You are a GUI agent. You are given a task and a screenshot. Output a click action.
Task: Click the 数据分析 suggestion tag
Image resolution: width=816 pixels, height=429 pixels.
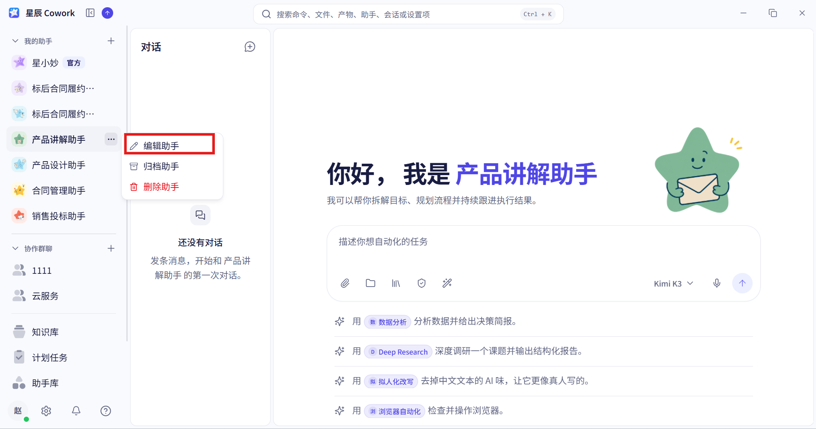(388, 322)
